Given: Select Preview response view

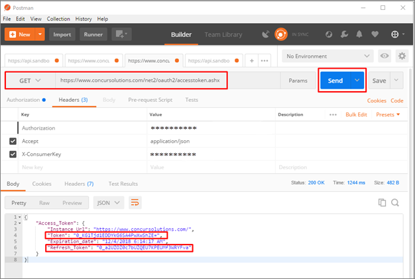Looking at the screenshot, I should 72,203.
